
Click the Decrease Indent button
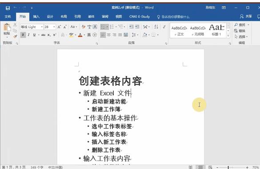click(x=132, y=27)
